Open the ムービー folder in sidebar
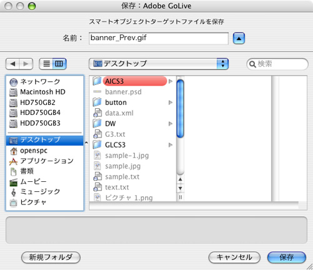313x270 pixels. pyautogui.click(x=44, y=182)
